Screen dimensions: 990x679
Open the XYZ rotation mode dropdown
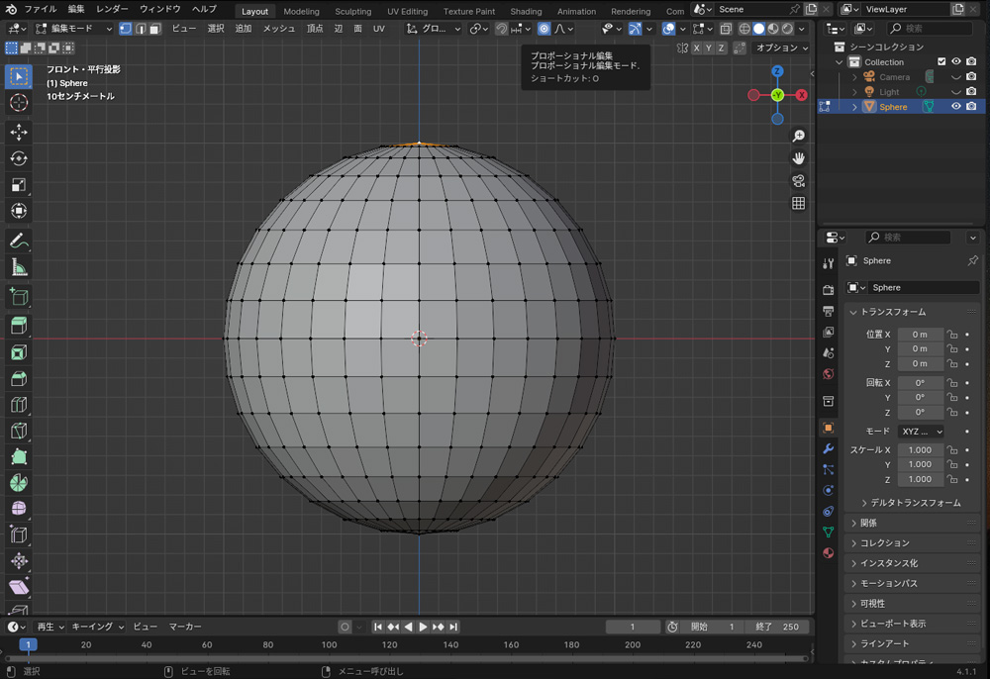tap(920, 432)
